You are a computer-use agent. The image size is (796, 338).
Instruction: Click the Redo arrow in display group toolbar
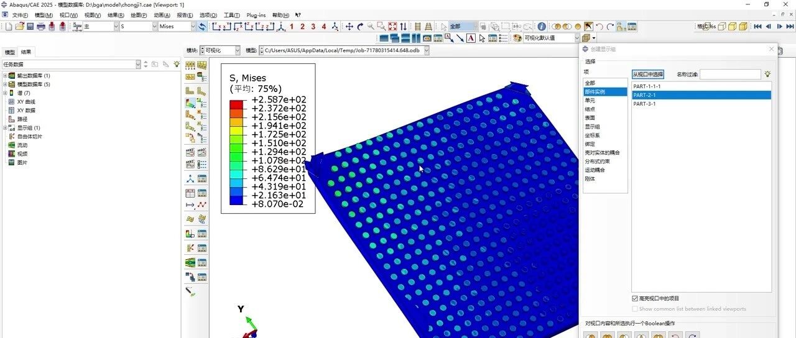[610, 26]
